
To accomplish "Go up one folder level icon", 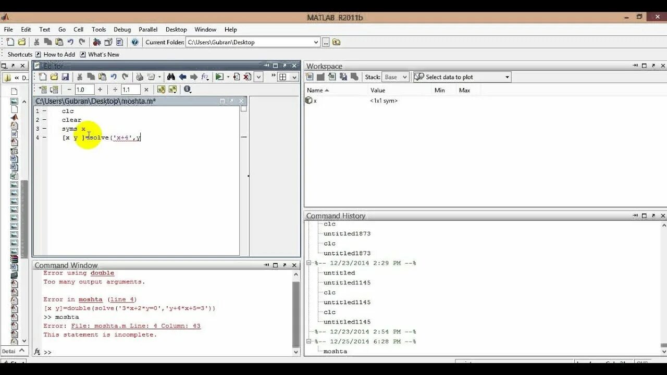I will coord(337,42).
